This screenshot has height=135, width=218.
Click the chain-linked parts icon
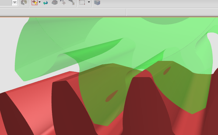point(24,2)
